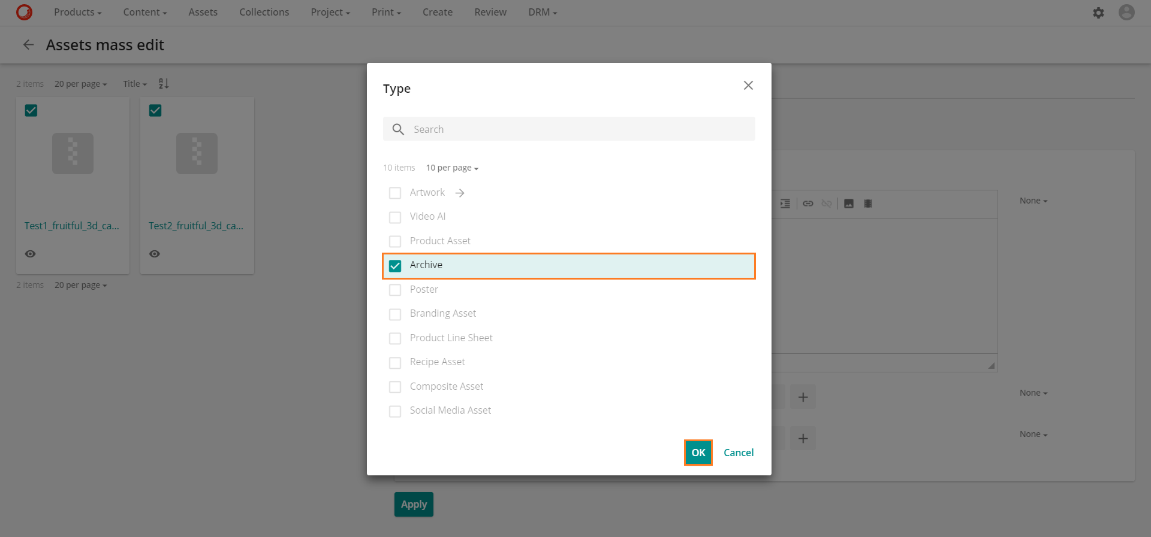Toggle the sort order icon
The image size is (1151, 537).
tap(164, 84)
